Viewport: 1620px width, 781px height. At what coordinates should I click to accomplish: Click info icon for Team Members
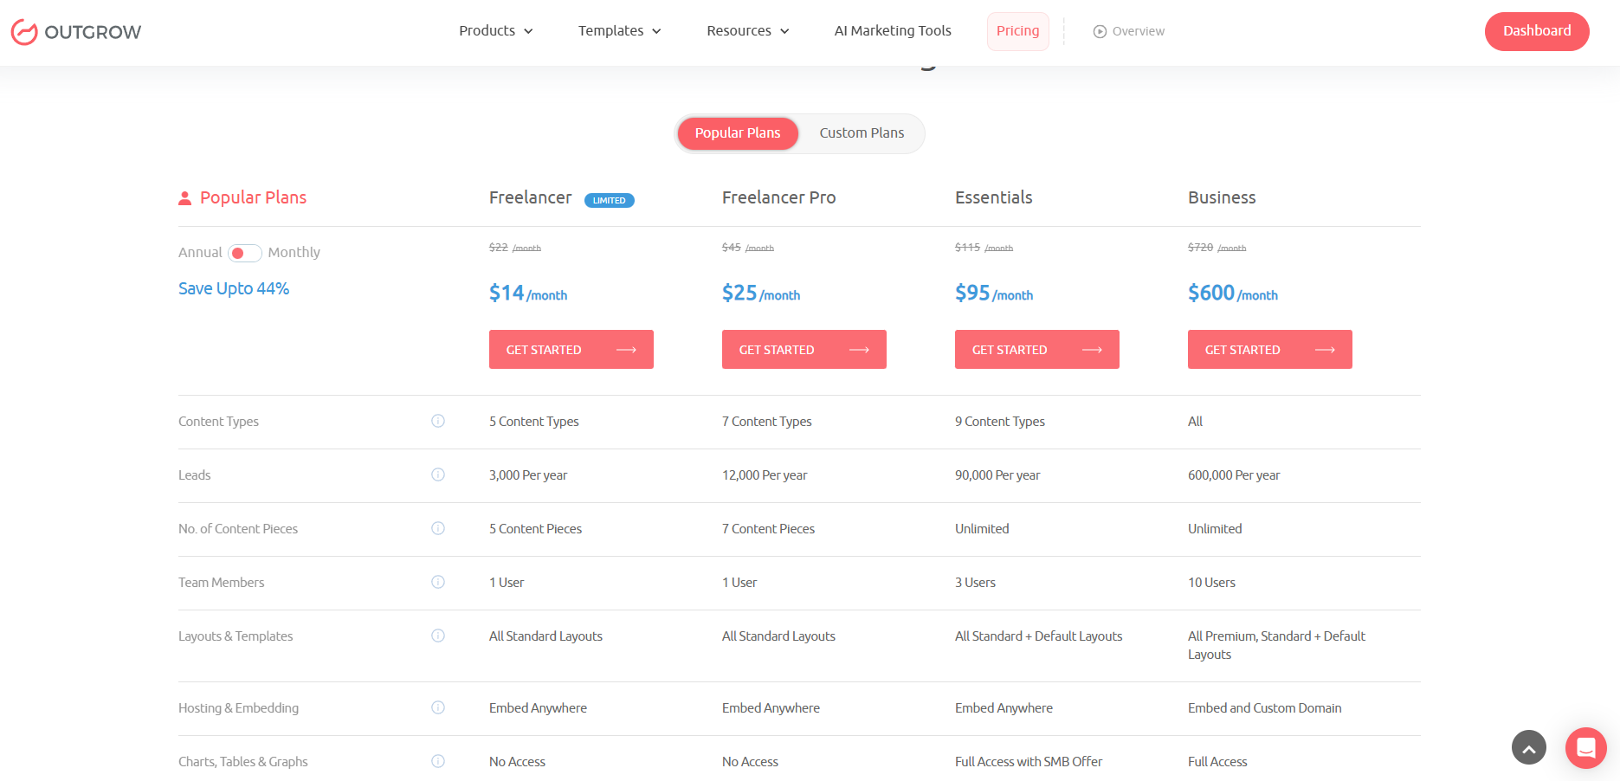[x=438, y=582]
